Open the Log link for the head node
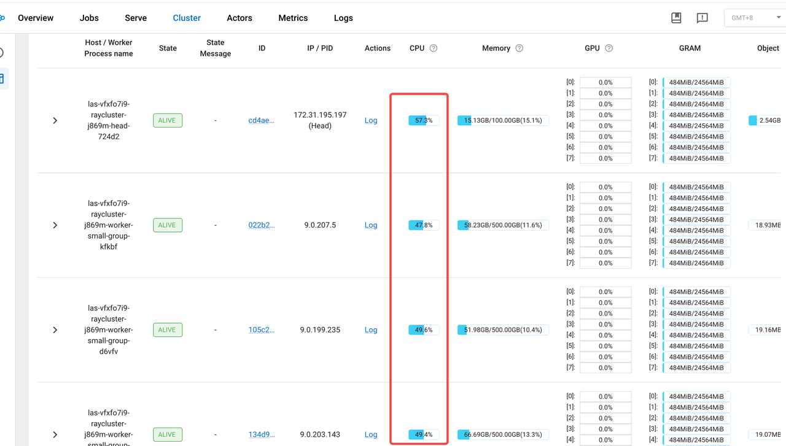Image resolution: width=786 pixels, height=446 pixels. 371,120
